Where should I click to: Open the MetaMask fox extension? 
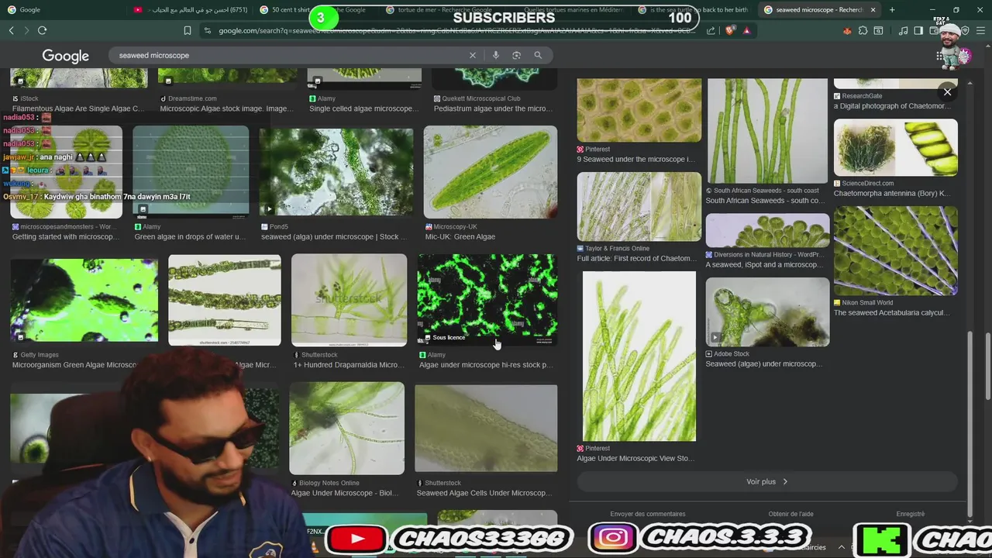click(847, 30)
